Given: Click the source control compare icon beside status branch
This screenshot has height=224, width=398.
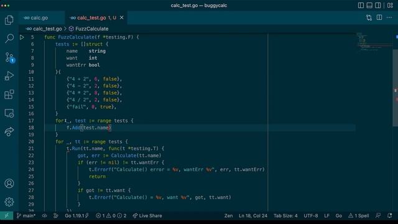Looking at the screenshot, I should pyautogui.click(x=56, y=216).
